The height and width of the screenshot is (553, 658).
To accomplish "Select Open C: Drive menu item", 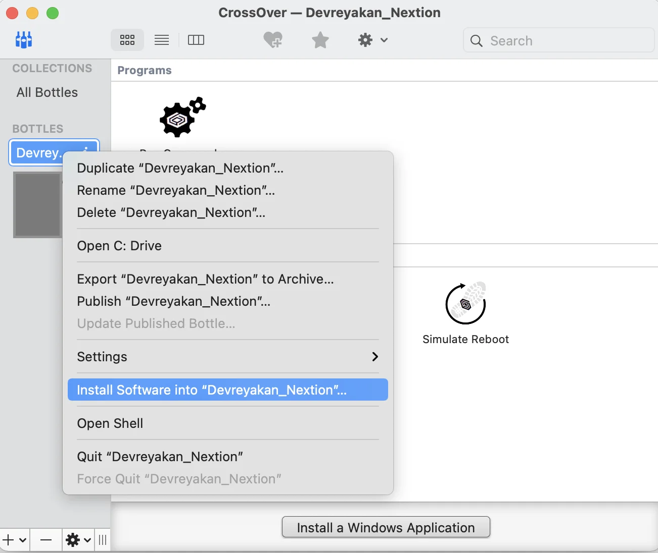I will tap(228, 246).
